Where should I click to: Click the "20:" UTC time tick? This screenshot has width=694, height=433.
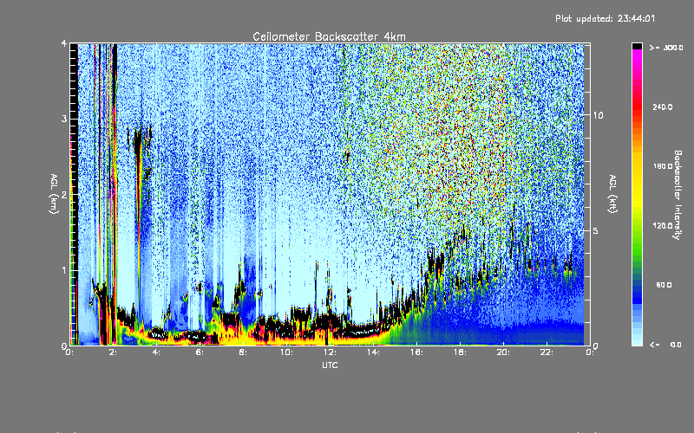pos(504,352)
